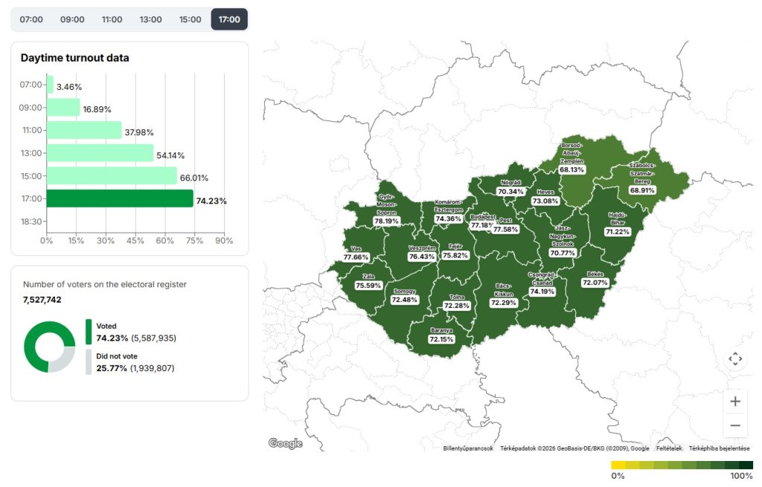Switch to the 15:00 time tab
The width and height of the screenshot is (762, 487).
190,19
